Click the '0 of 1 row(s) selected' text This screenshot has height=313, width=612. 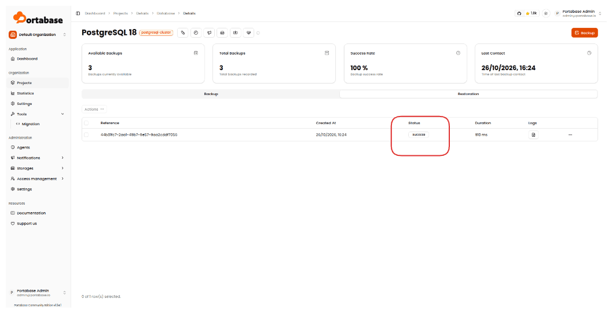(x=101, y=297)
